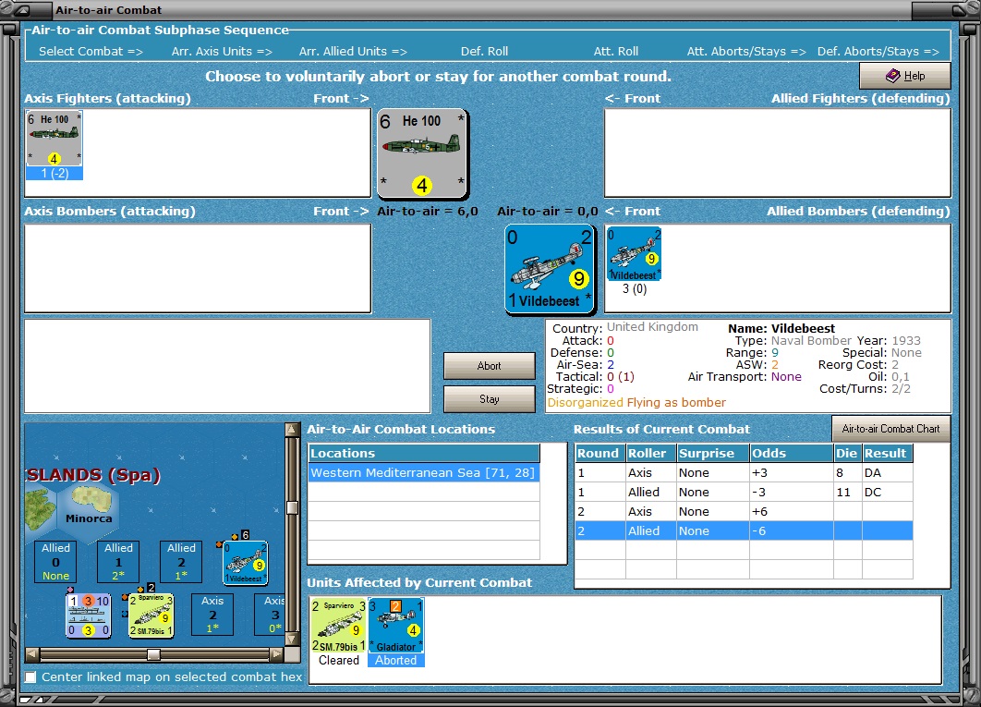Click the minimap vertical scroll up arrow

pyautogui.click(x=292, y=430)
